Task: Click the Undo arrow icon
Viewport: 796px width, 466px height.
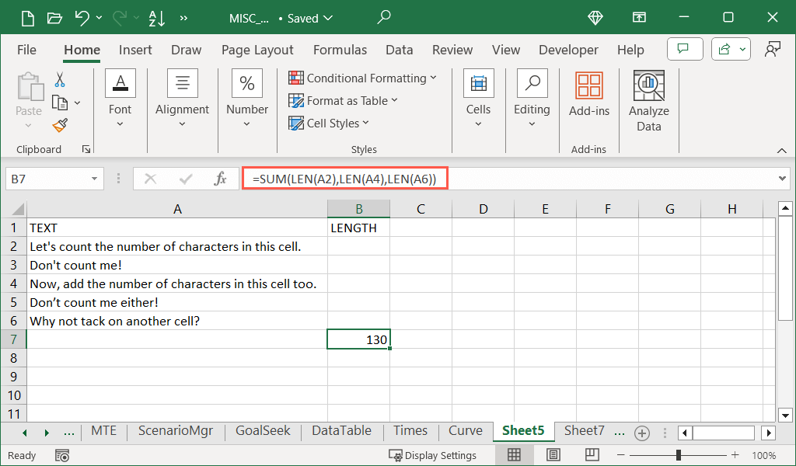Action: 82,18
